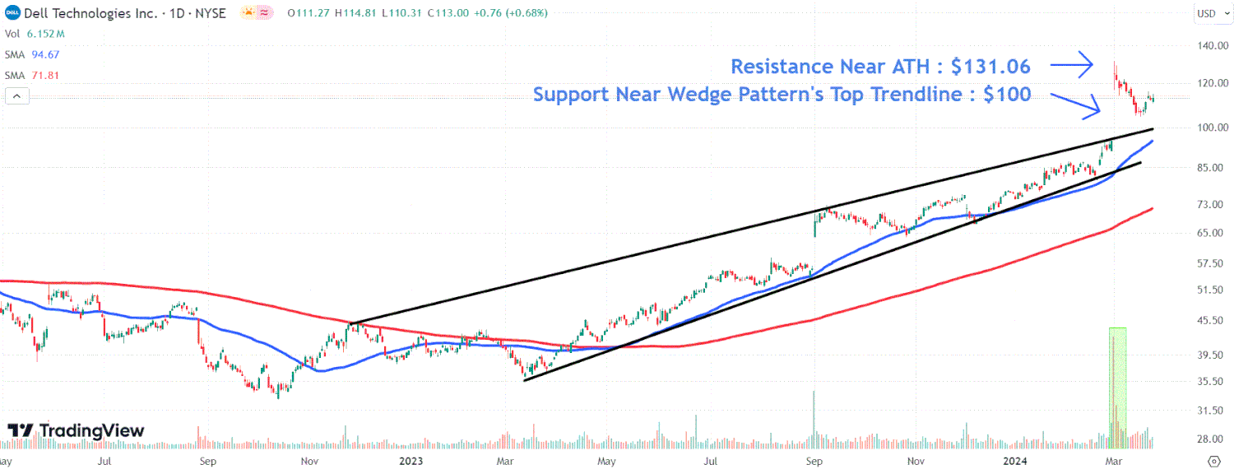This screenshot has height=469, width=1234.
Task: Click the 28.00 price axis label
Action: click(1210, 439)
